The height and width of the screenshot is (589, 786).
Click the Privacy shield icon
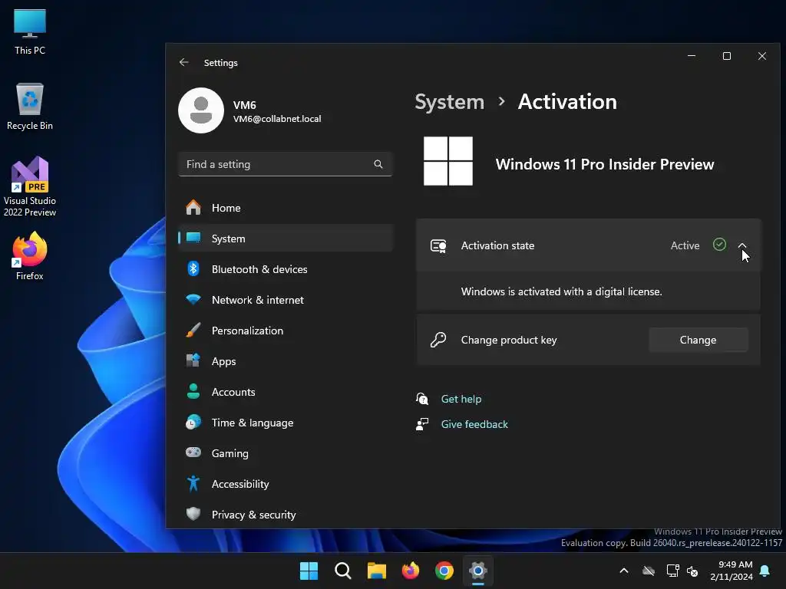click(193, 514)
